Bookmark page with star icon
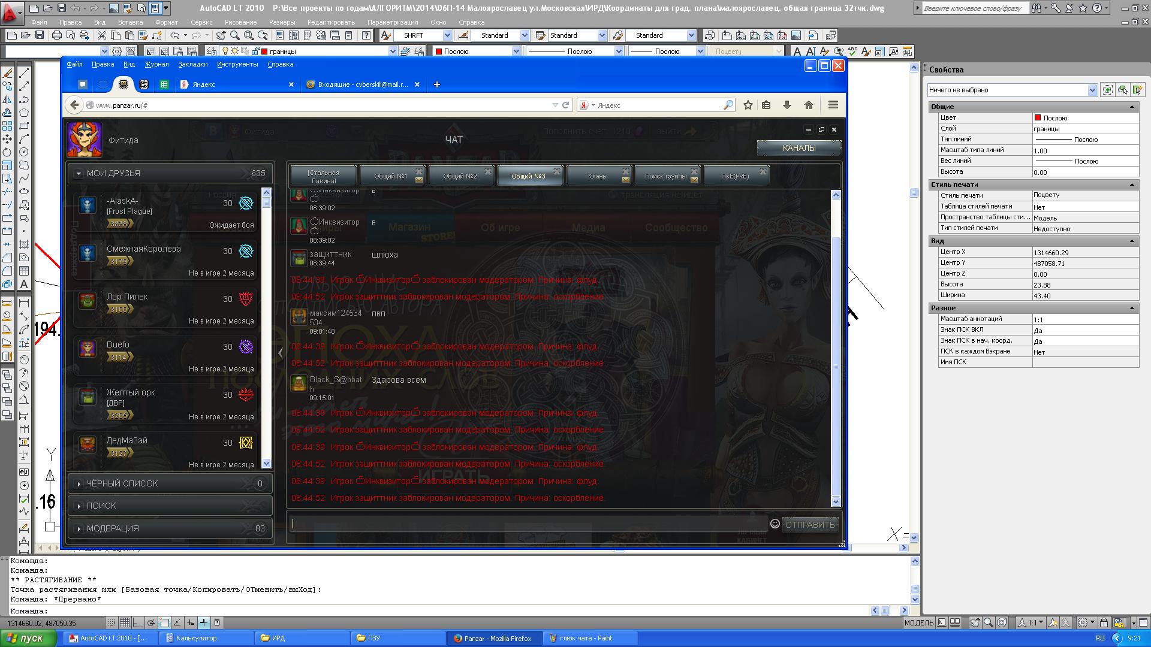 (748, 105)
